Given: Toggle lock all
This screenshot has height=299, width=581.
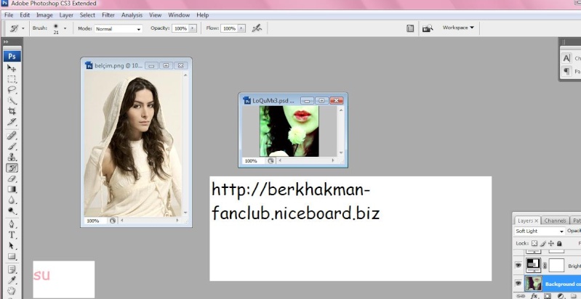Looking at the screenshot, I should (559, 243).
